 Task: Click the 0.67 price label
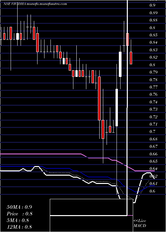click(x=153, y=146)
